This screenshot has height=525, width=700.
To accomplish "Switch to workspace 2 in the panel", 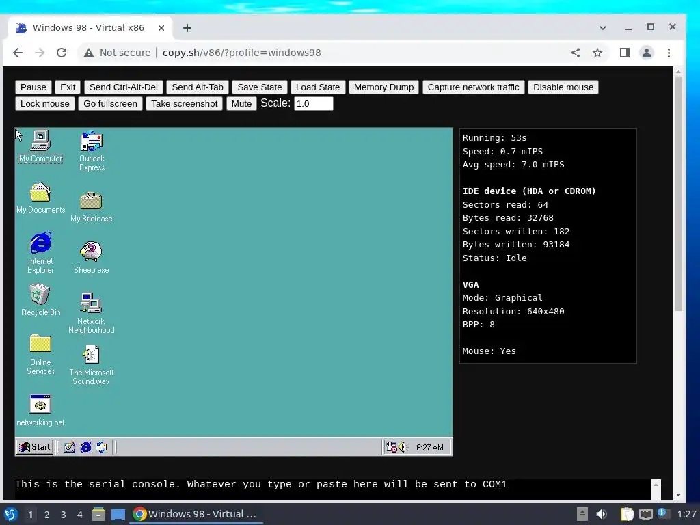I will point(47,515).
